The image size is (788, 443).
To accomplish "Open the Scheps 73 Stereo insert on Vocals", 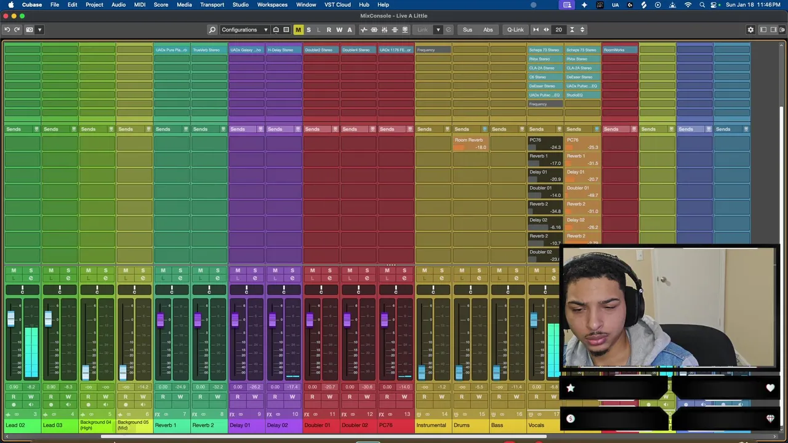I will coord(545,50).
